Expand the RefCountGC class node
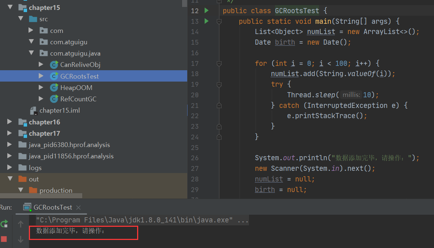Viewport: 434px width, 248px height. [x=41, y=99]
